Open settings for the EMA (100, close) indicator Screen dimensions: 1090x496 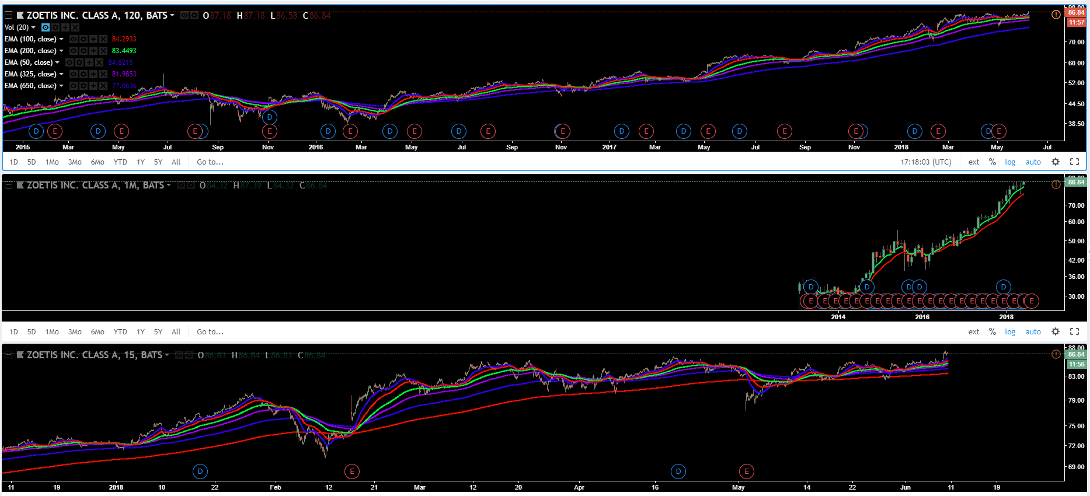83,39
